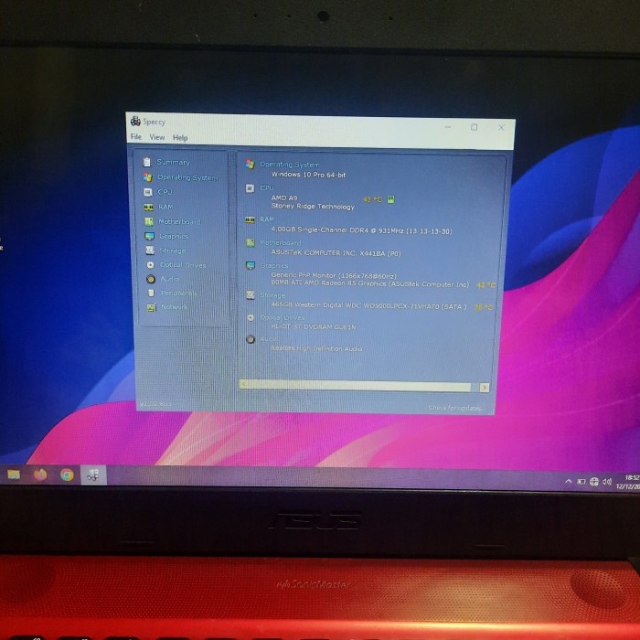Click the green CPU temperature indicator icon
This screenshot has height=640, width=640.
(390, 199)
